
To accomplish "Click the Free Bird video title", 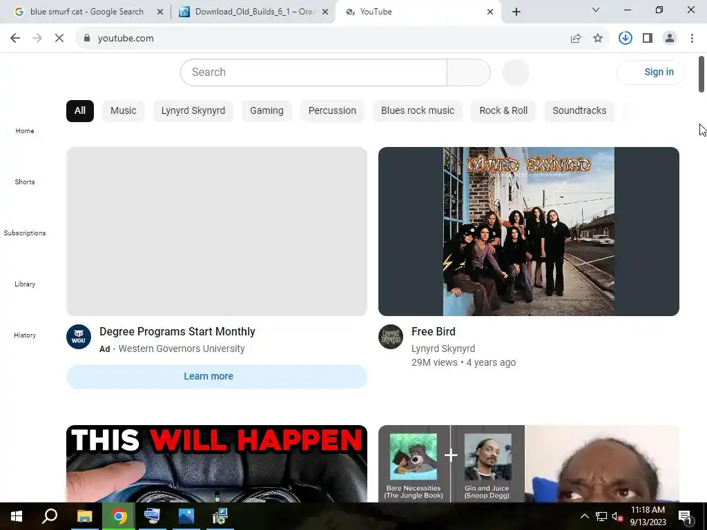I will (434, 332).
